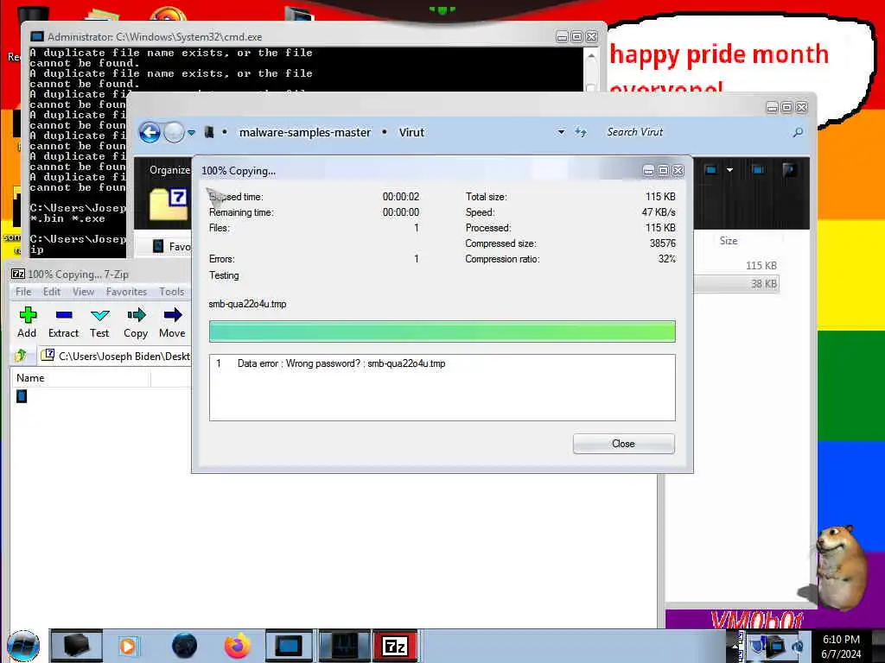885x663 pixels.
Task: Switch to 7-Zip taskbar button
Action: pos(395,646)
